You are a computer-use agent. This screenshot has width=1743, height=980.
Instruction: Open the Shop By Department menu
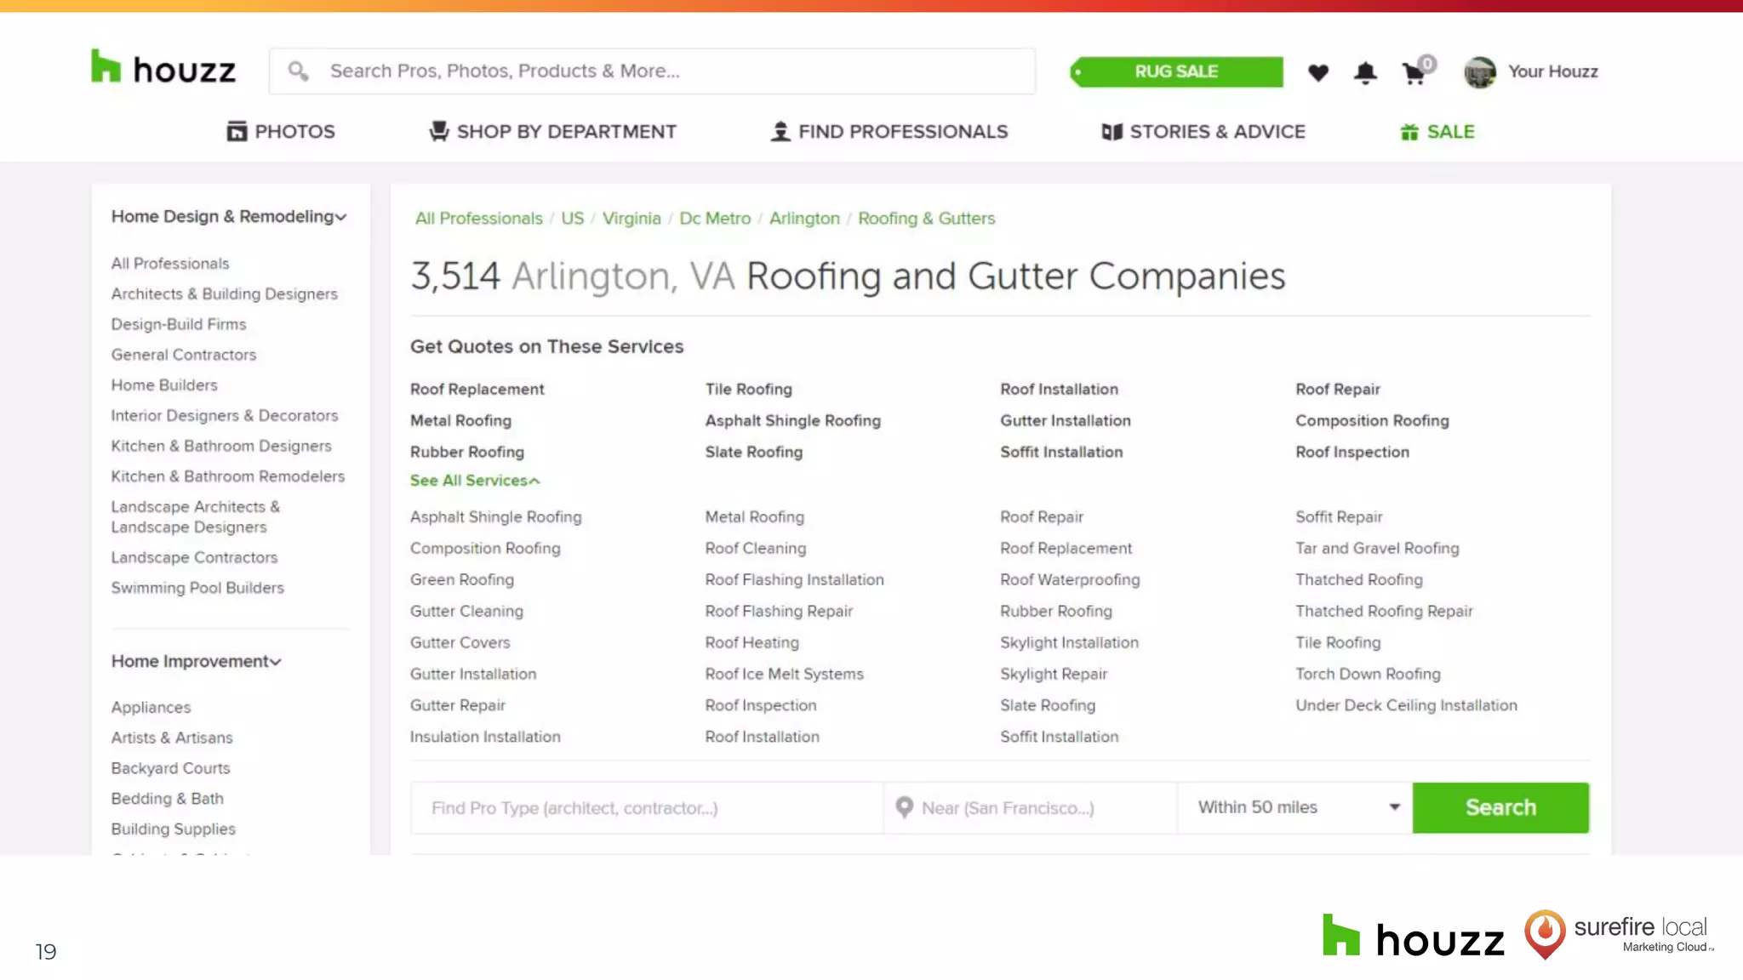click(x=553, y=132)
